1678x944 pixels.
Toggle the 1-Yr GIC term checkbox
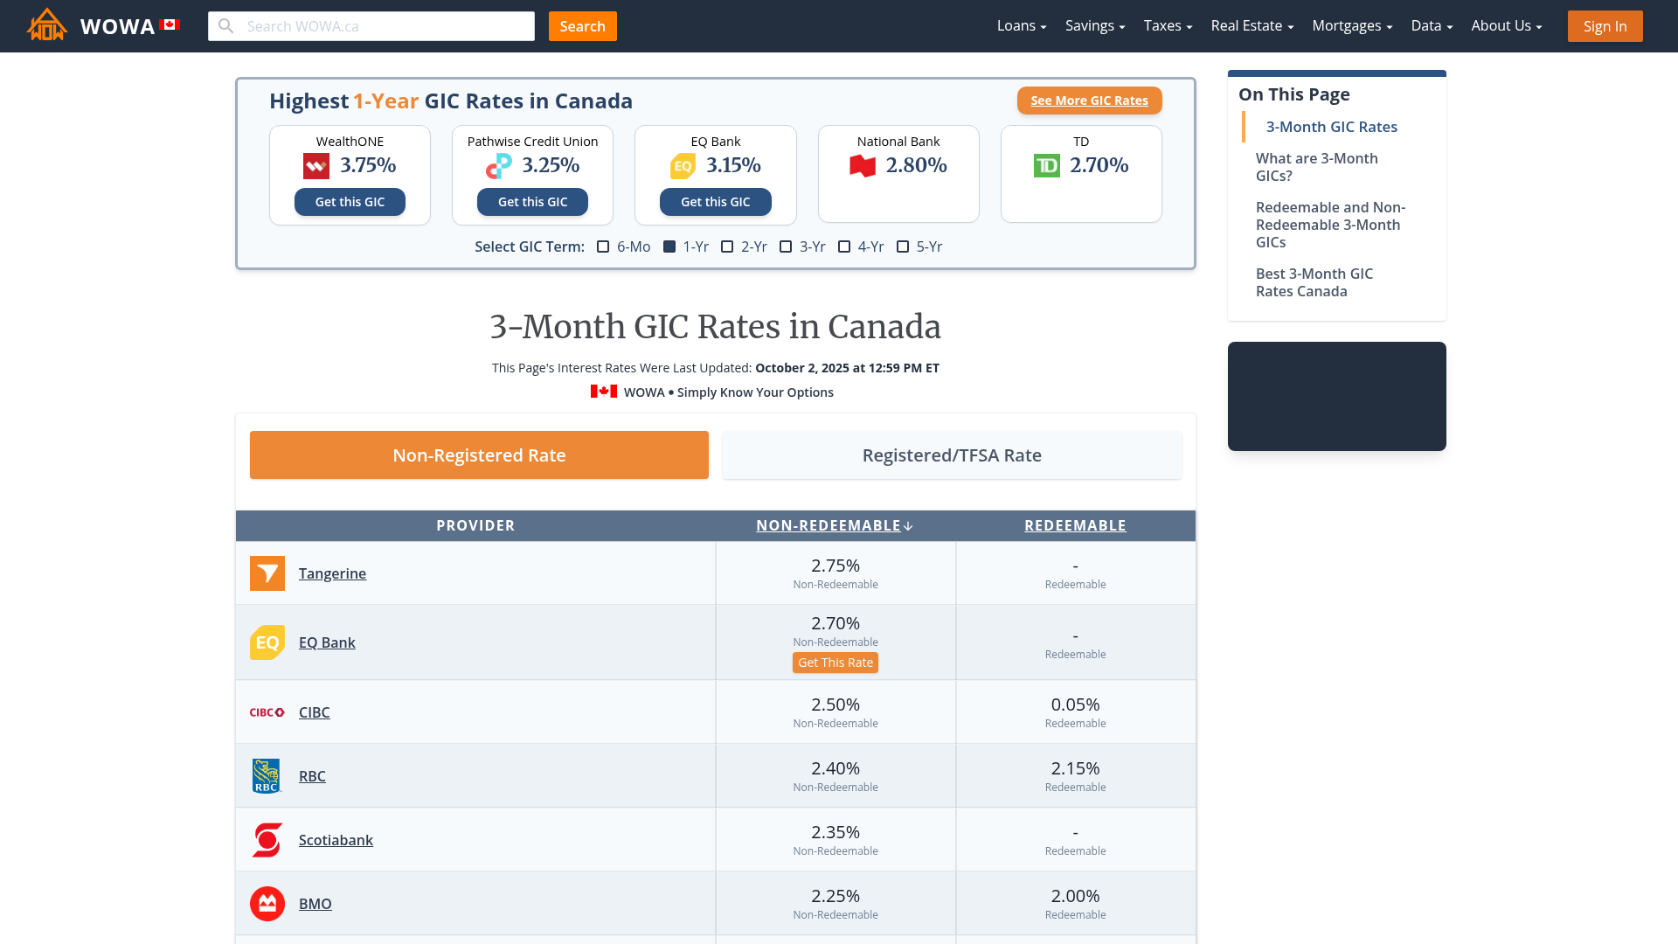669,246
